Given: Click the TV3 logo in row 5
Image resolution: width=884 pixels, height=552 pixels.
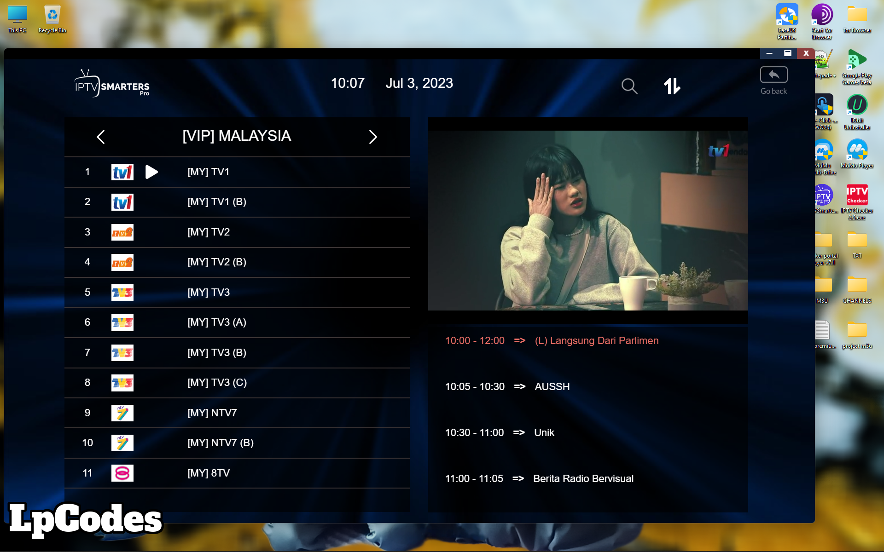Looking at the screenshot, I should click(122, 293).
